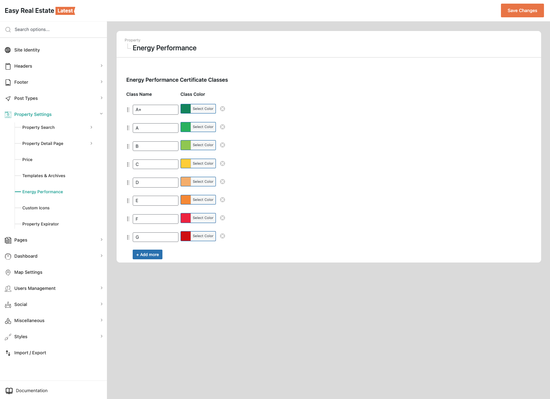Click the Map Settings pin icon

tap(8, 273)
